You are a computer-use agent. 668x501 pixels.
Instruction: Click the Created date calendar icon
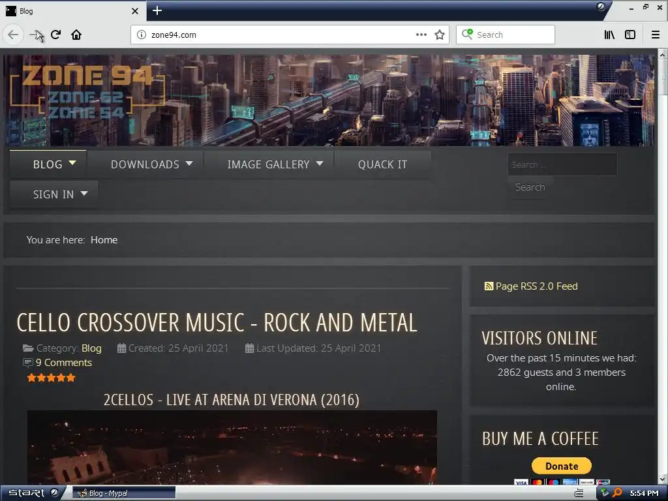[121, 348]
